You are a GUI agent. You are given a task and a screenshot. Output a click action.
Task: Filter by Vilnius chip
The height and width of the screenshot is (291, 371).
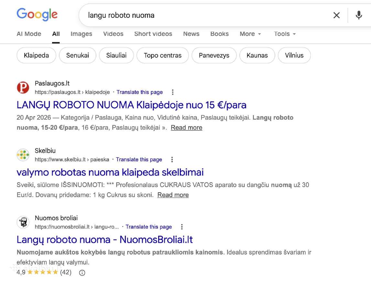(294, 55)
